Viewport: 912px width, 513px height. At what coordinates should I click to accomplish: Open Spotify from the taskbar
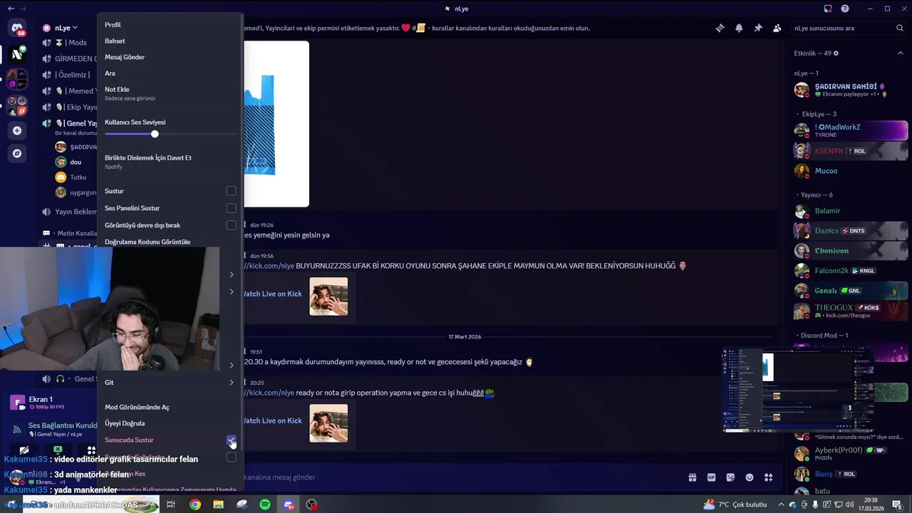tap(265, 504)
